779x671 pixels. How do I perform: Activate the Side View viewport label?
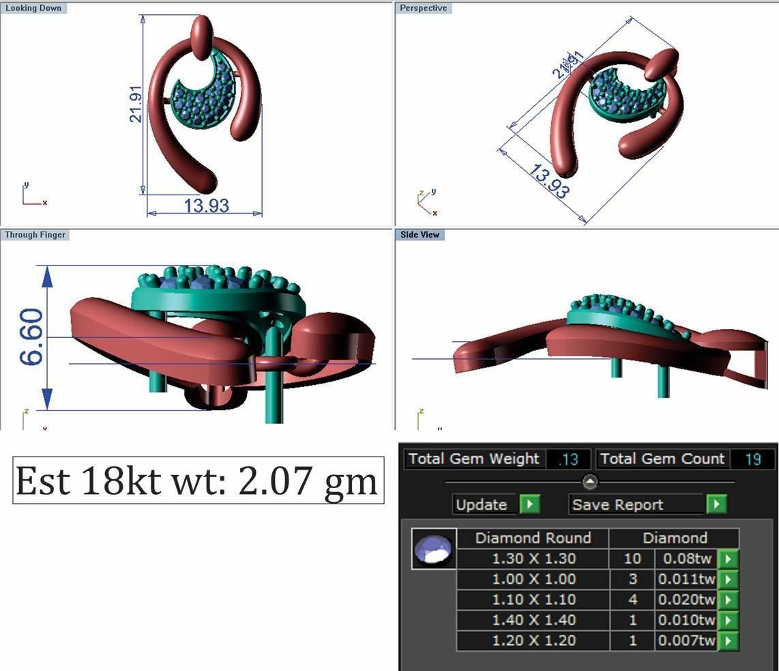coord(420,235)
